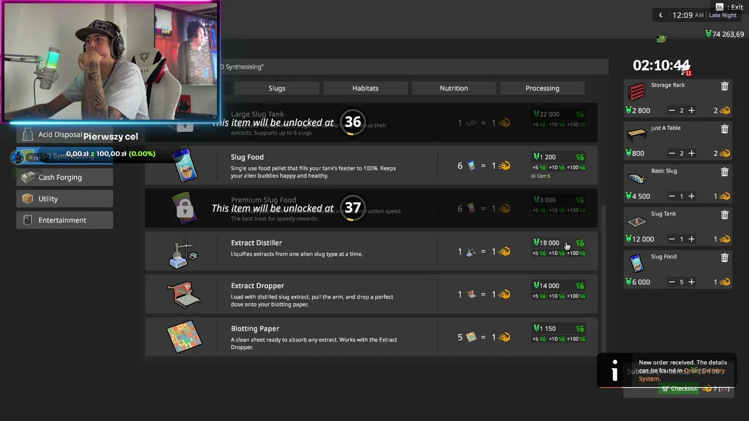Viewport: 749px width, 421px height.
Task: Open the Slugs tab
Action: click(277, 88)
